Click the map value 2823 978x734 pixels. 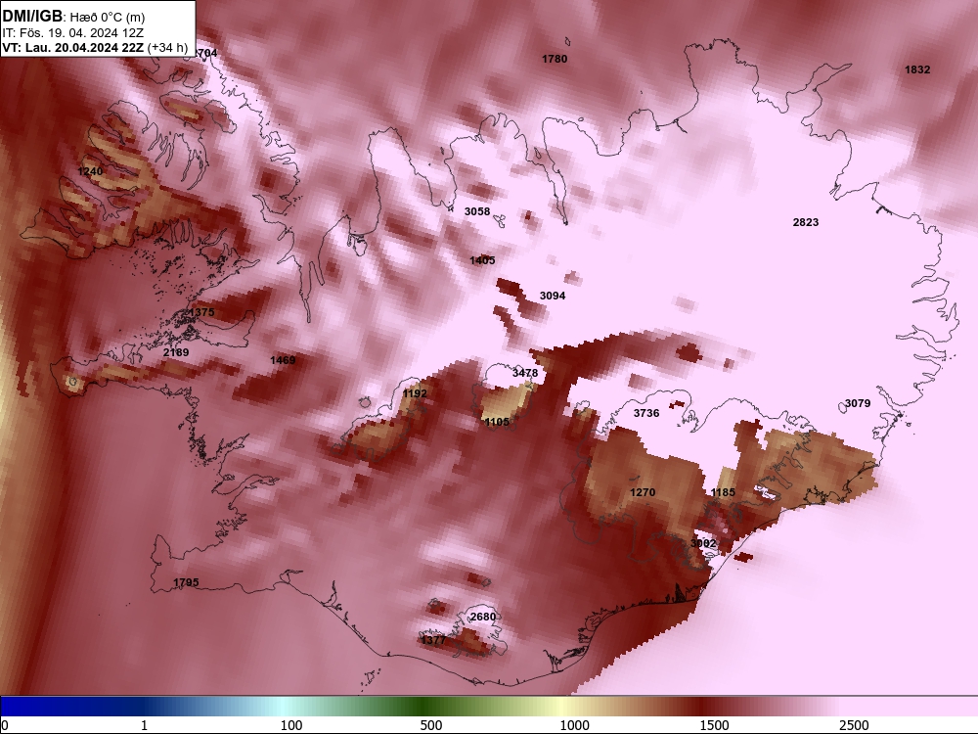806,222
